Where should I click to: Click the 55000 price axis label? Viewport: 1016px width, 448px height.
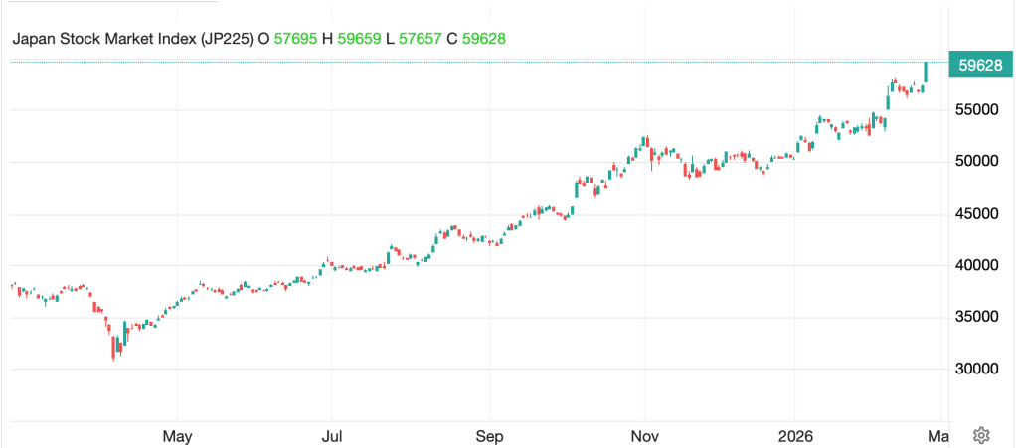click(x=976, y=109)
